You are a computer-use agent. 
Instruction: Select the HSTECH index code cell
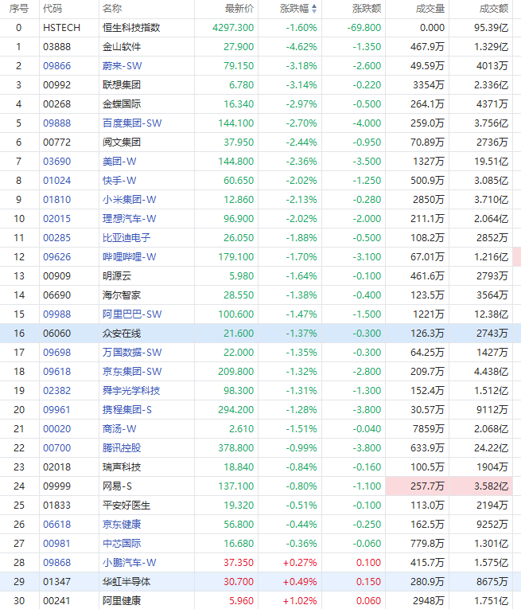tap(62, 28)
